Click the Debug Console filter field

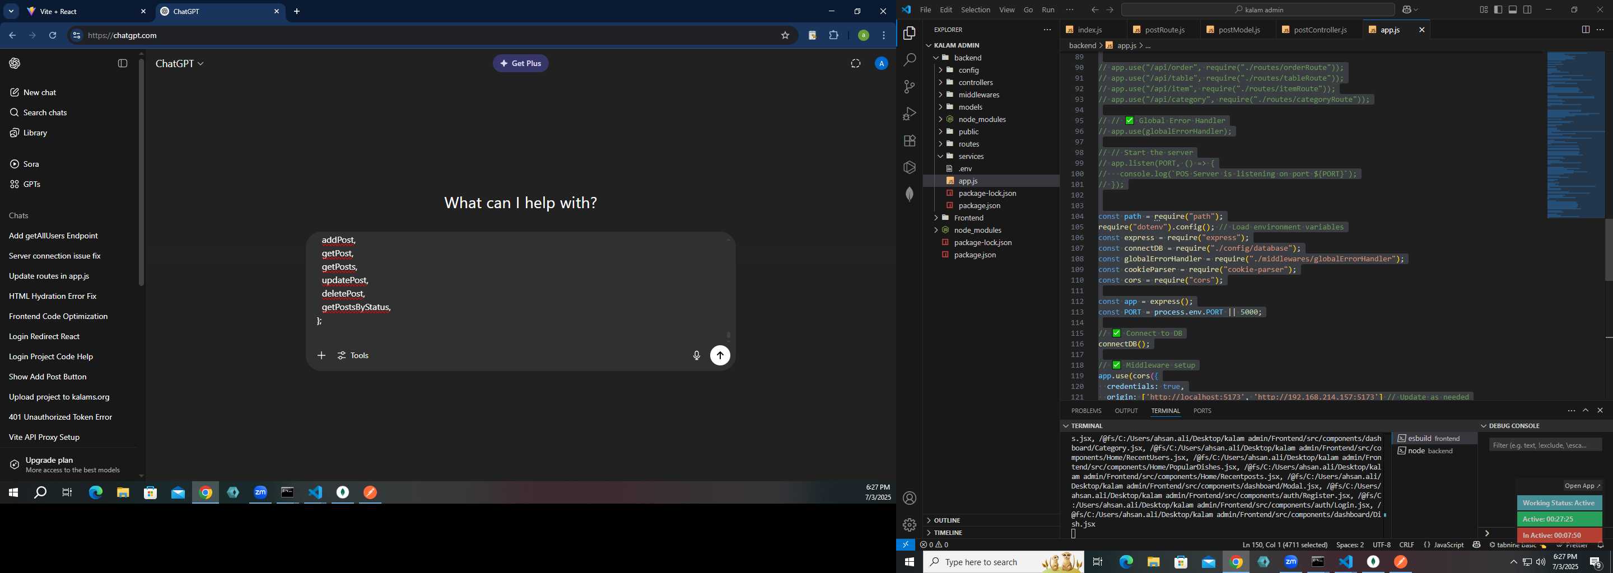pos(1545,445)
